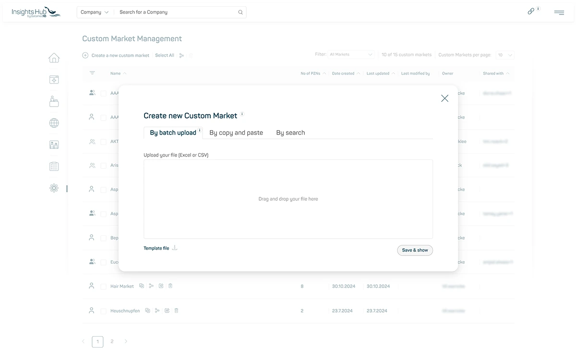
Task: Click the Template file link
Action: [x=156, y=248]
